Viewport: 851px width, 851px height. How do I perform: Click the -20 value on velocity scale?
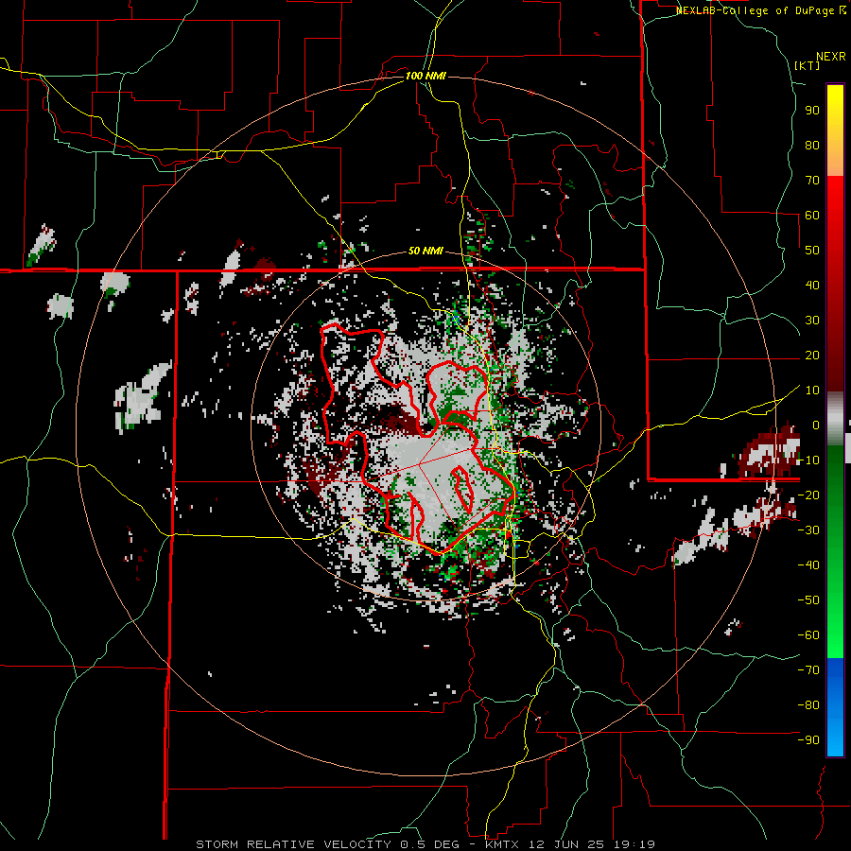pos(808,495)
